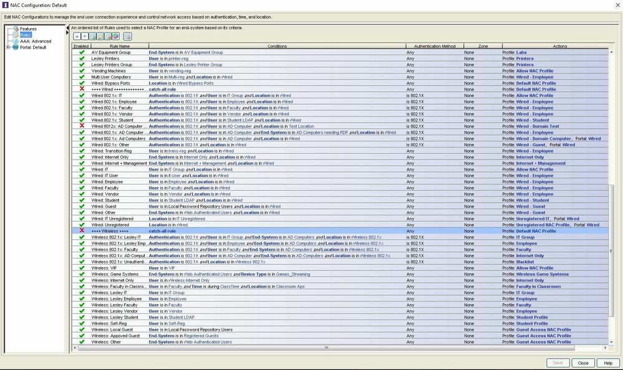The image size is (623, 370).
Task: Click the move rule down arrow button
Action: 84,37
